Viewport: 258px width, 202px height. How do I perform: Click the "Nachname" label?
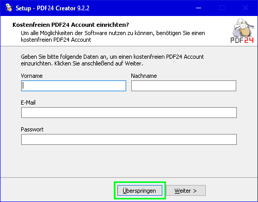point(144,76)
